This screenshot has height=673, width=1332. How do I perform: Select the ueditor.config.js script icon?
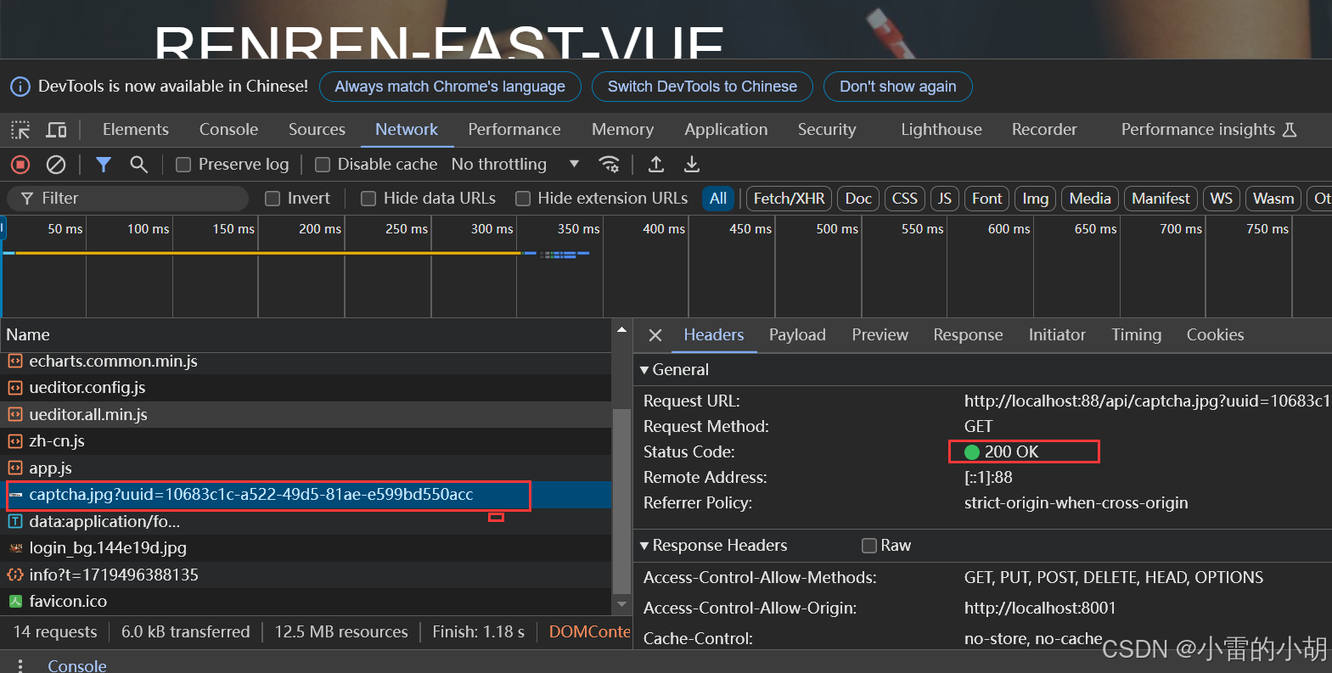tap(15, 388)
